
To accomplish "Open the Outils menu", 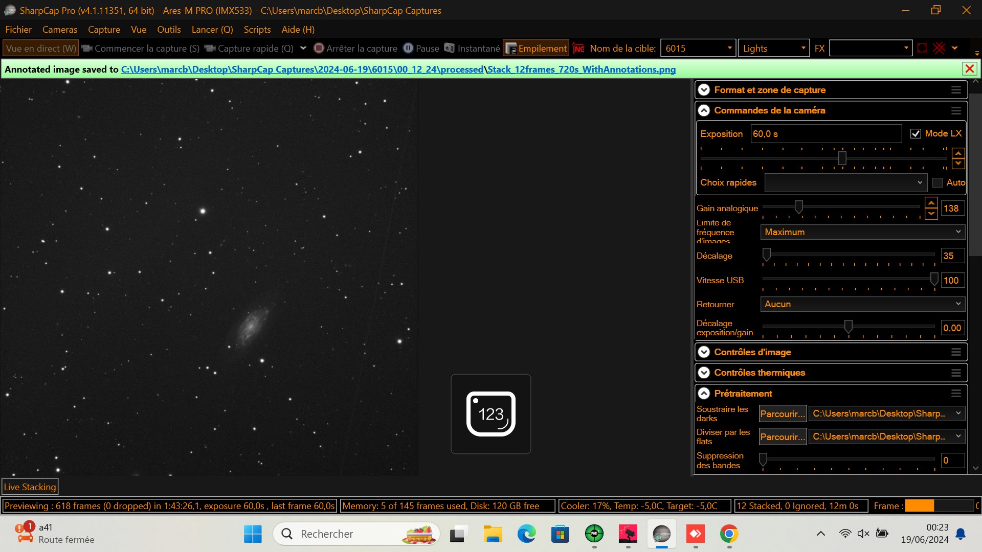I will pyautogui.click(x=169, y=30).
